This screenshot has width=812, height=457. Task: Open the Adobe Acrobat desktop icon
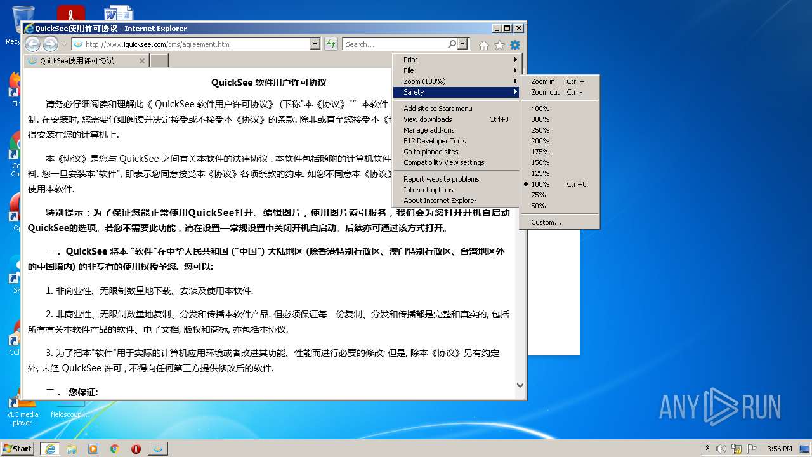(x=70, y=14)
